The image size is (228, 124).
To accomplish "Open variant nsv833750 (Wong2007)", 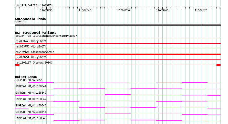I will (x=31, y=46).
